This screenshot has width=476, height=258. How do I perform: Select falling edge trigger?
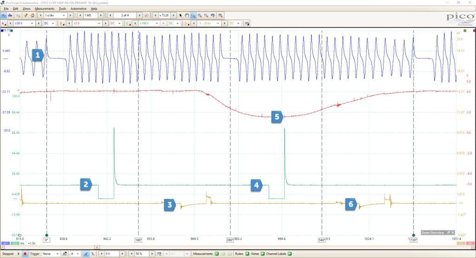pos(93,254)
